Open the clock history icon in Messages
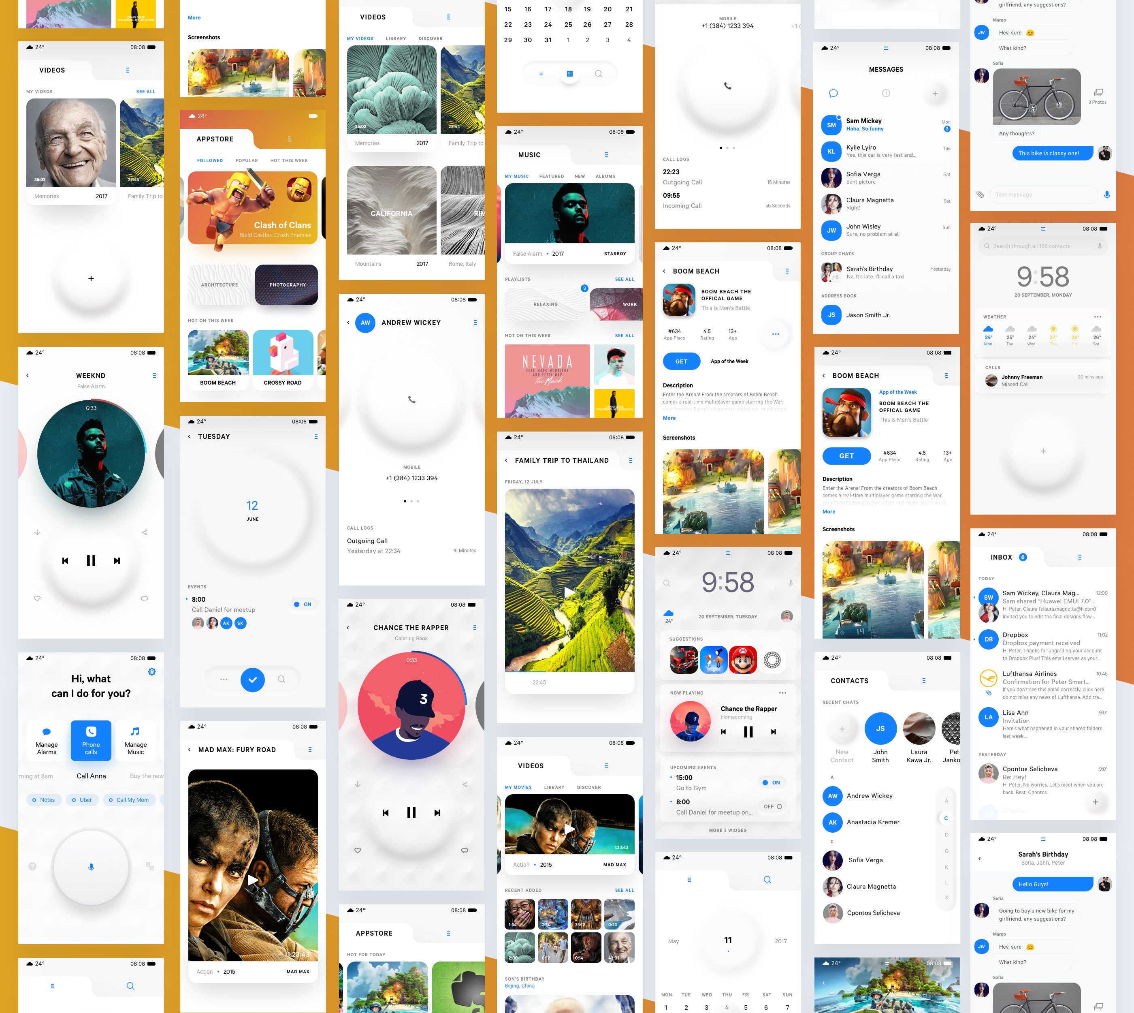 pos(886,94)
